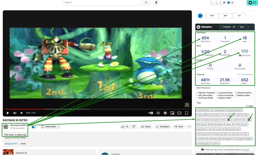Toggle the Compare - off button
This screenshot has width=258, height=155.
pyautogui.click(x=228, y=27)
